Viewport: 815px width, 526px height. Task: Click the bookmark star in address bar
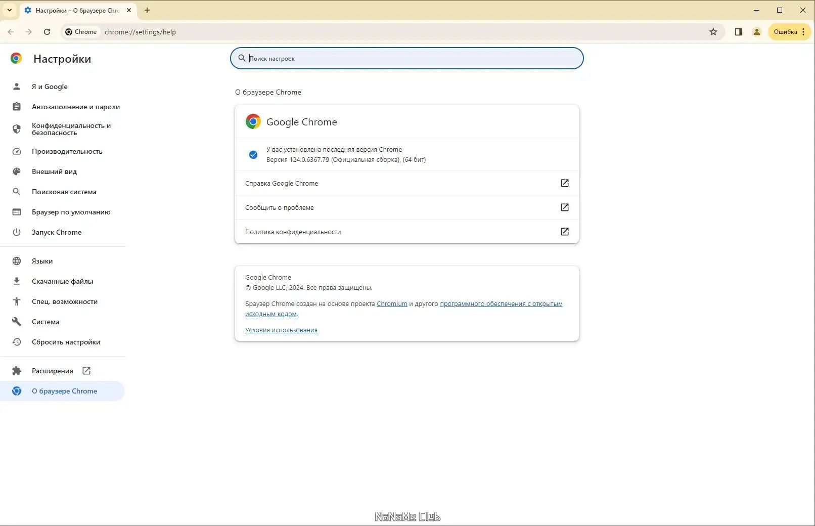click(713, 31)
